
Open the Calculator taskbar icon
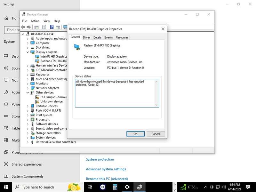(x=115, y=187)
